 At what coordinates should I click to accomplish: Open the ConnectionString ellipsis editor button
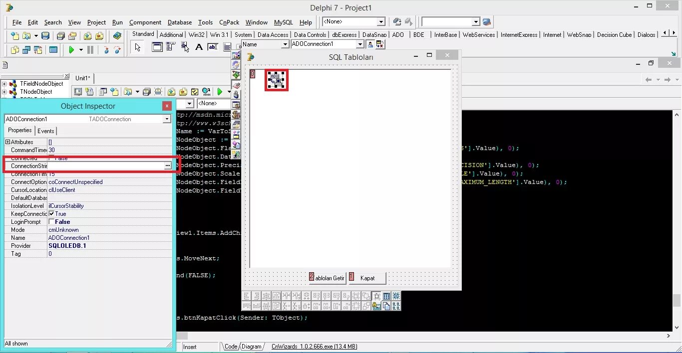(x=168, y=166)
